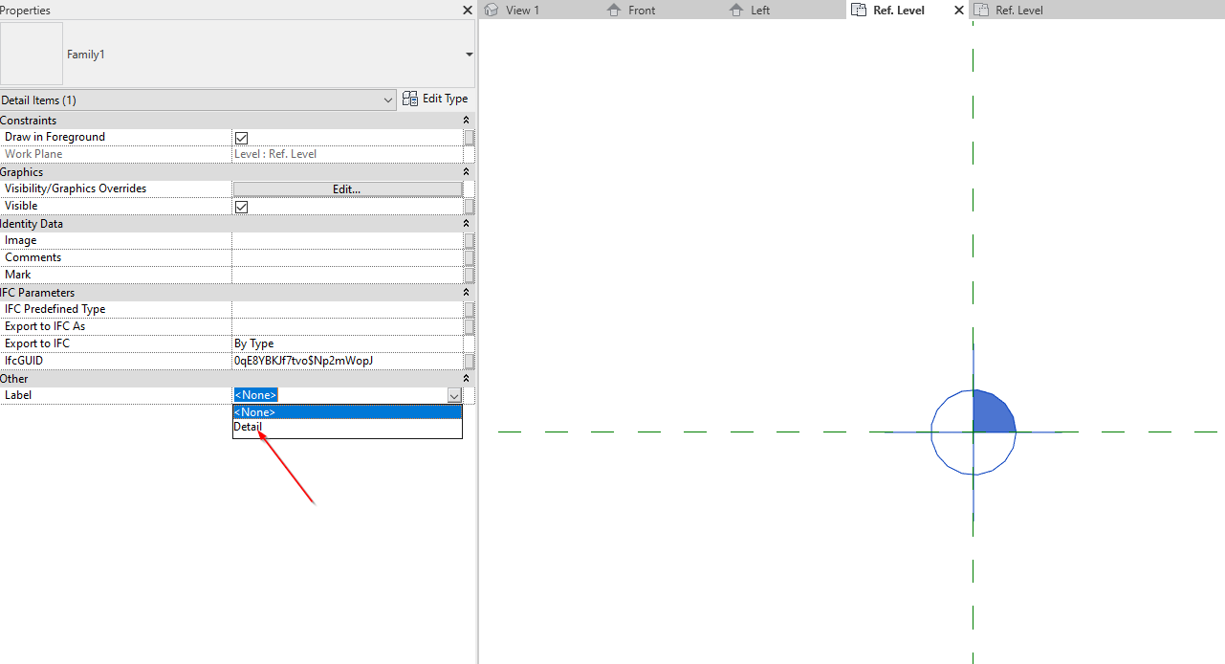Open the Family1 type selector dropdown
1225x664 pixels.
coord(468,54)
